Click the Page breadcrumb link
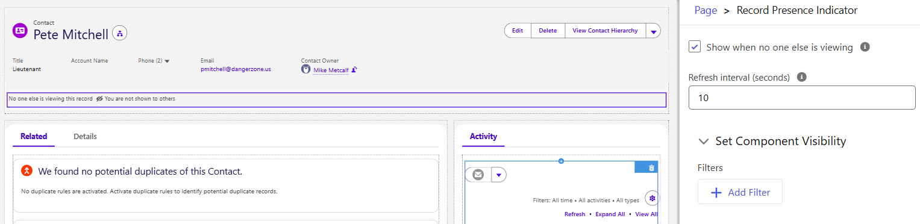The width and height of the screenshot is (920, 224). click(706, 10)
